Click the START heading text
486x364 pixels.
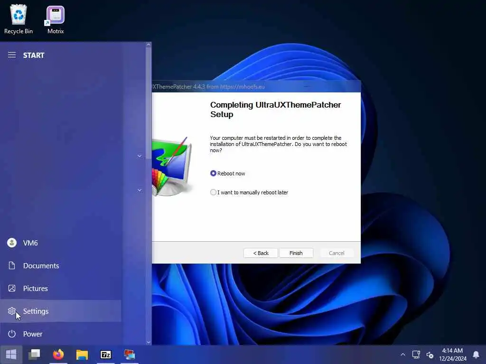(34, 55)
